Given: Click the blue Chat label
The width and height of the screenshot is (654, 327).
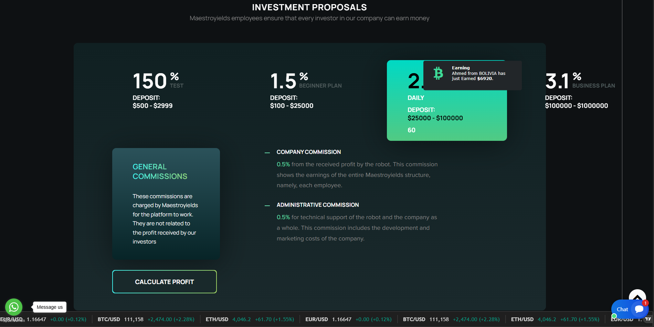Looking at the screenshot, I should point(622,309).
